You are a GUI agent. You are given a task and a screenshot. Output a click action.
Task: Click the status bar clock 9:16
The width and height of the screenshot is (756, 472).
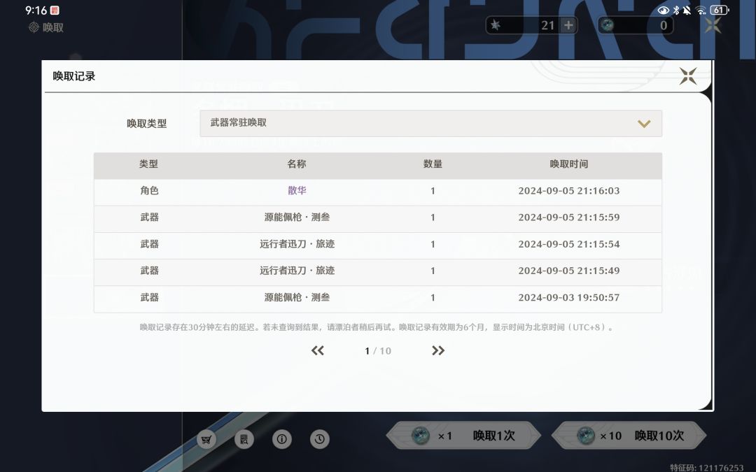point(36,10)
